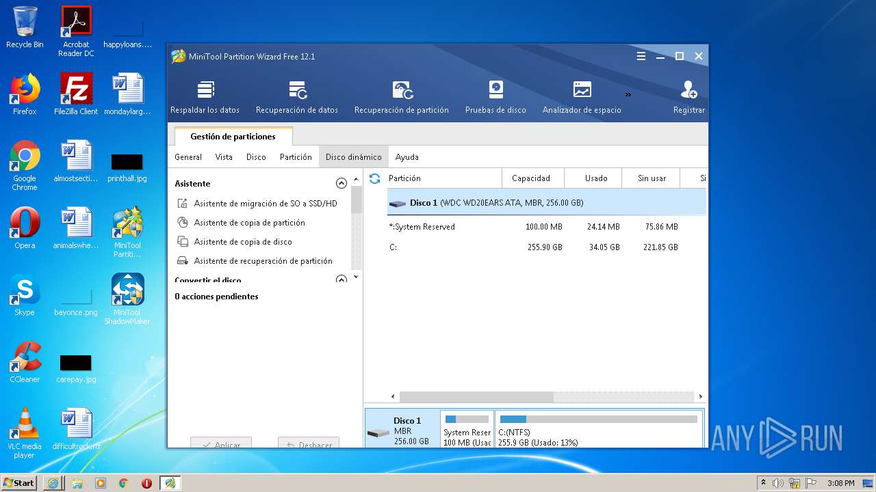This screenshot has width=876, height=492.
Task: Collapse the Convertir el disco section
Action: coord(341,279)
